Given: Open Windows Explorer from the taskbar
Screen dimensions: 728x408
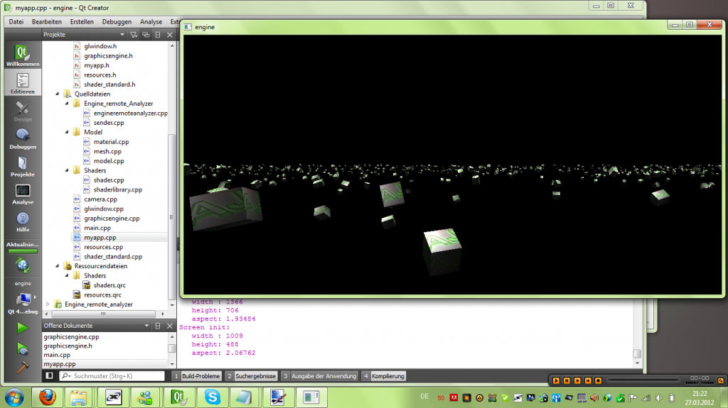Looking at the screenshot, I should [78, 397].
